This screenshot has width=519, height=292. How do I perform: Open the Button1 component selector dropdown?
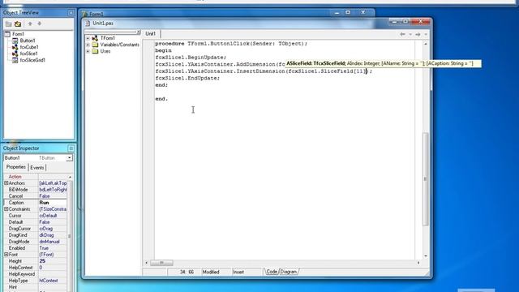pyautogui.click(x=69, y=158)
